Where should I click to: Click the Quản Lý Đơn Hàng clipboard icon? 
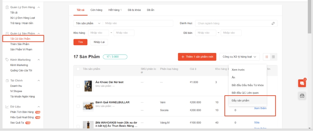pos(7,8)
